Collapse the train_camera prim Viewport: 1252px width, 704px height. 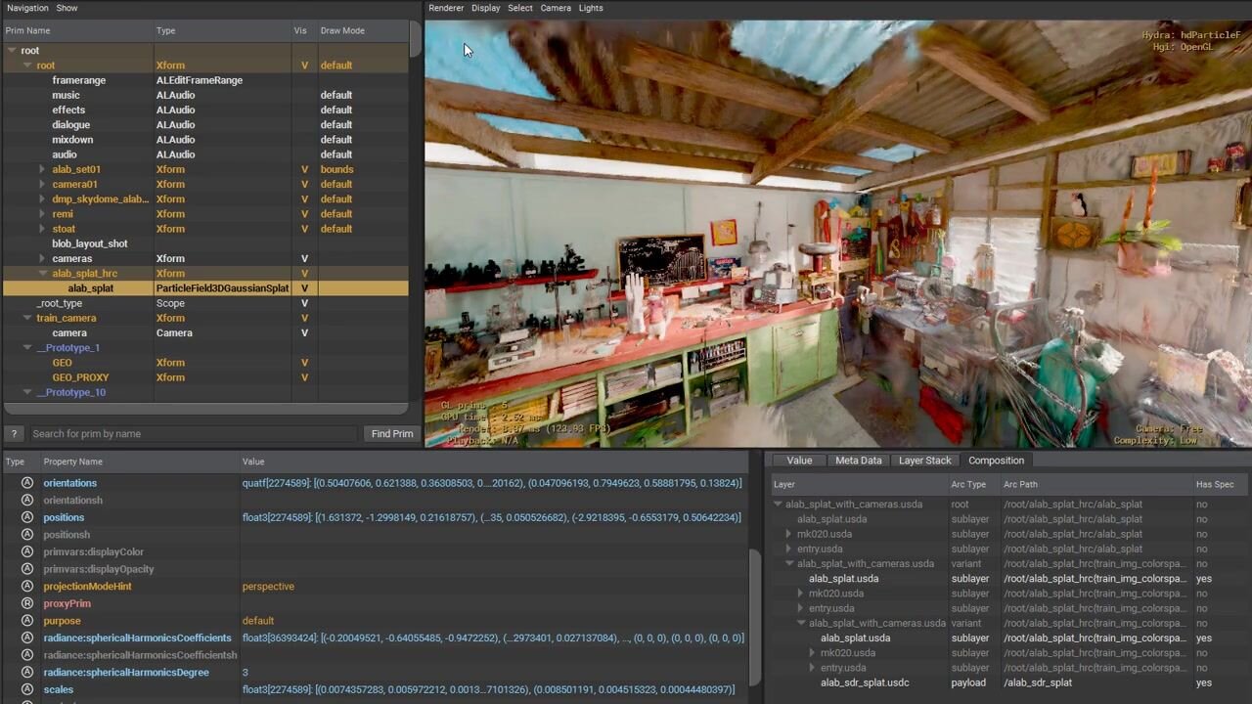(x=26, y=318)
